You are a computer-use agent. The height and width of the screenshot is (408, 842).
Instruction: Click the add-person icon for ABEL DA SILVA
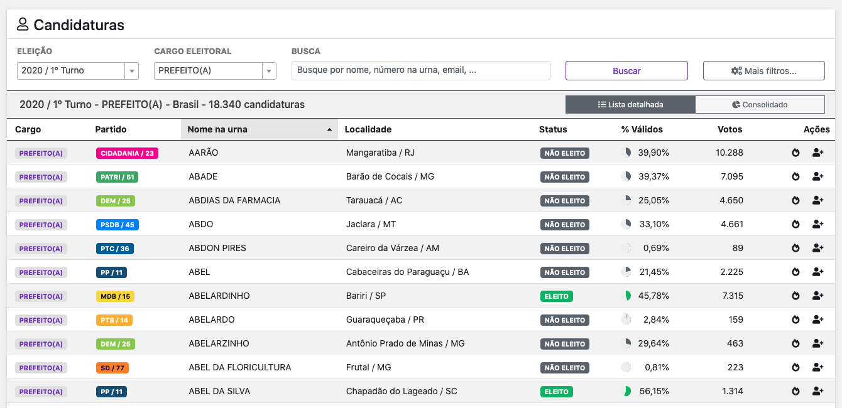[x=817, y=391]
